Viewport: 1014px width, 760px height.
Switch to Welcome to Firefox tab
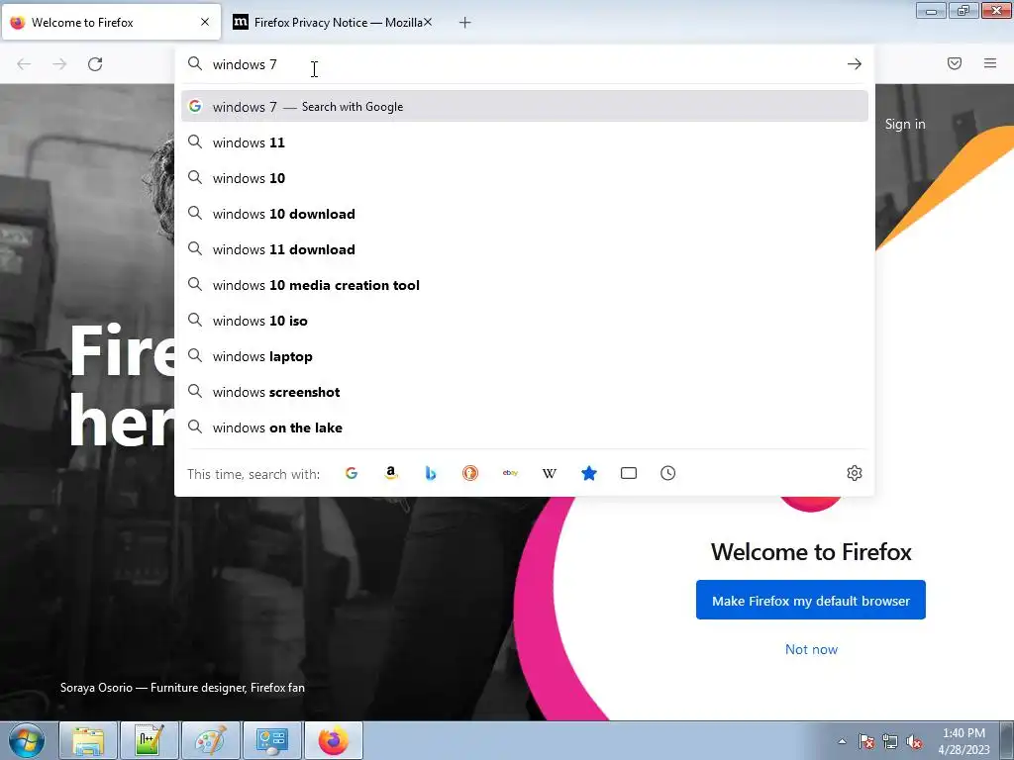pyautogui.click(x=111, y=23)
